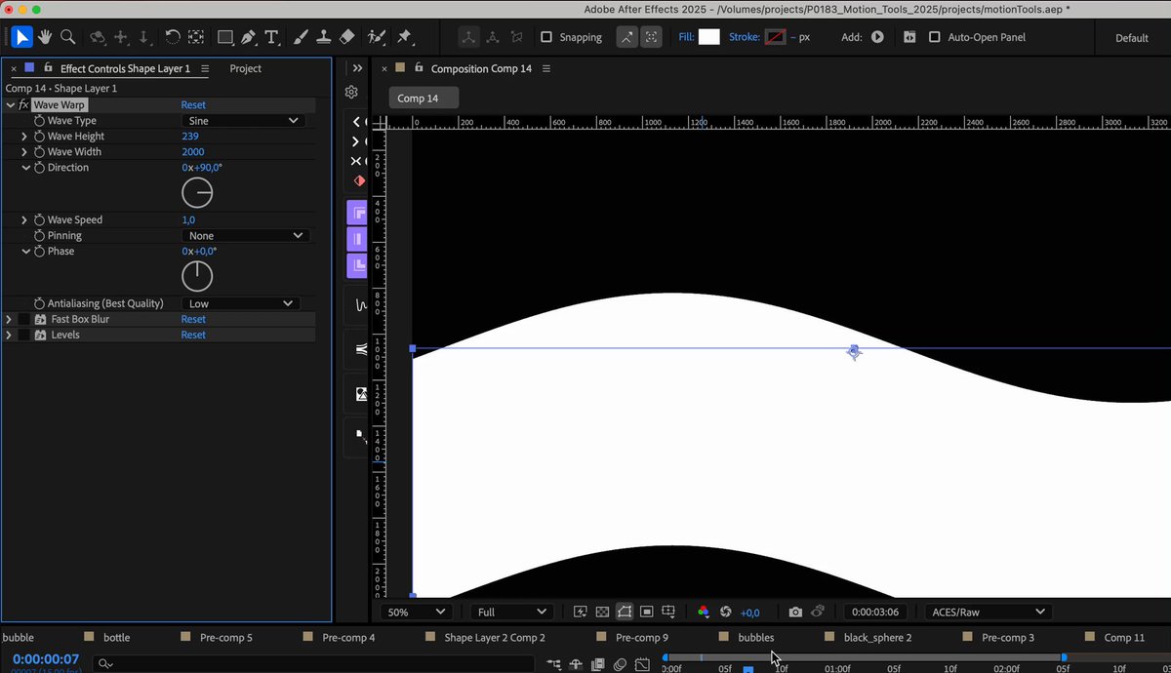
Task: Toggle mask and shape path visibility
Action: coord(625,612)
